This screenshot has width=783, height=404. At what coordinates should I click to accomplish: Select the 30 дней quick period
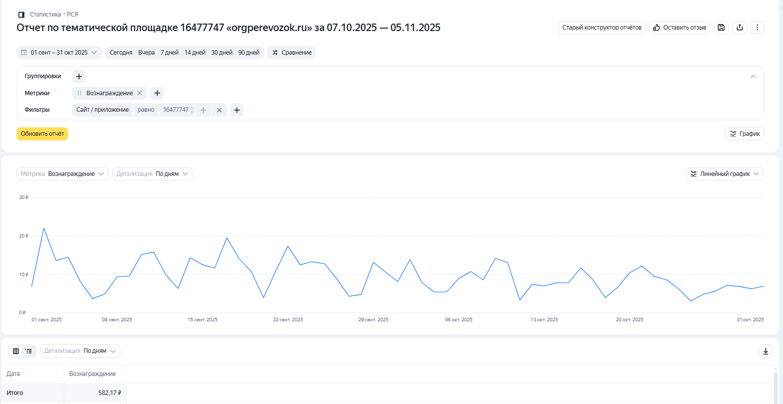tap(222, 53)
